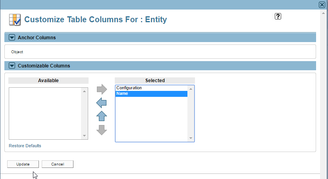Open the help question mark icon
328x179 pixels.
[278, 16]
